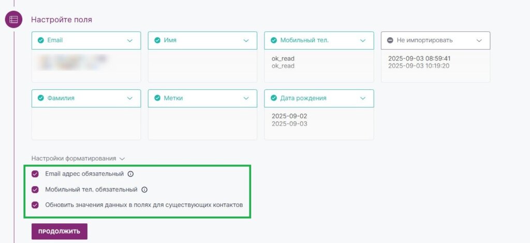The height and width of the screenshot is (243, 530).
Task: Open the Метки field dropdown chevron
Action: coord(246,98)
